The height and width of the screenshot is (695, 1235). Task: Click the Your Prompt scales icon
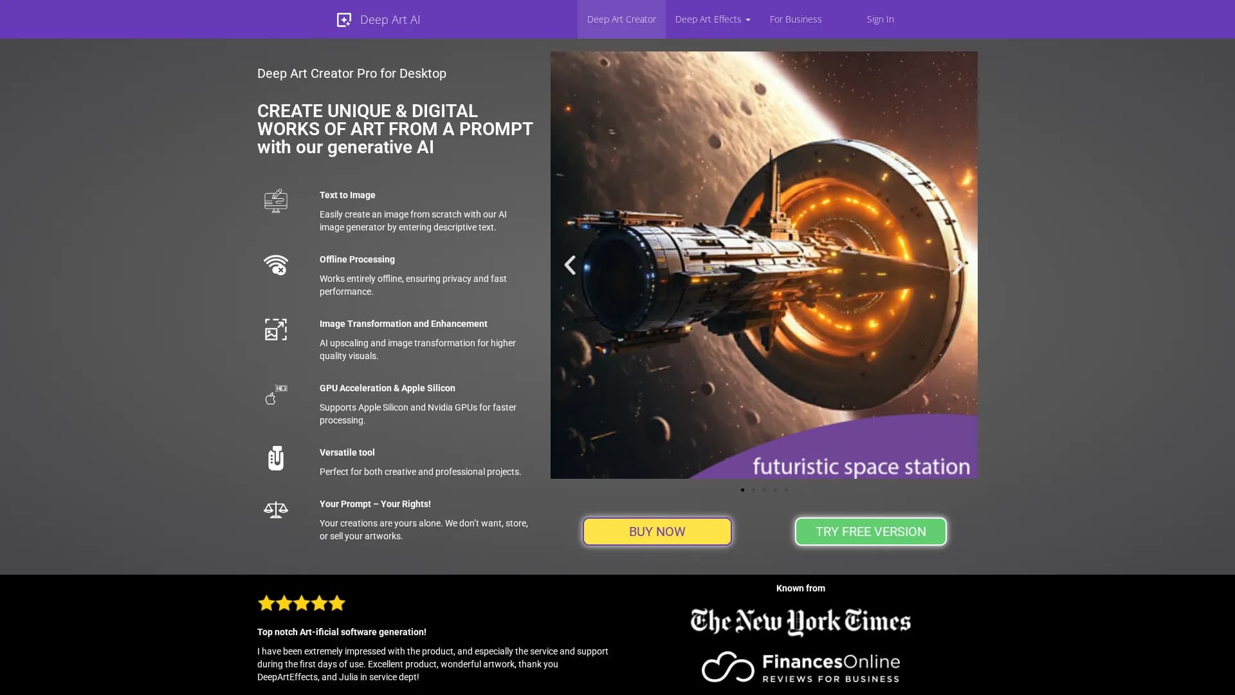(x=276, y=510)
